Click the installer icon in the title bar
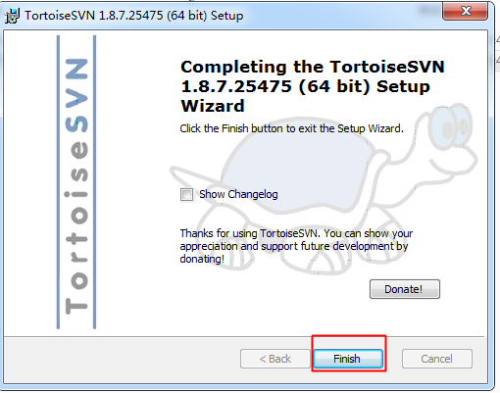The image size is (500, 393). point(12,16)
